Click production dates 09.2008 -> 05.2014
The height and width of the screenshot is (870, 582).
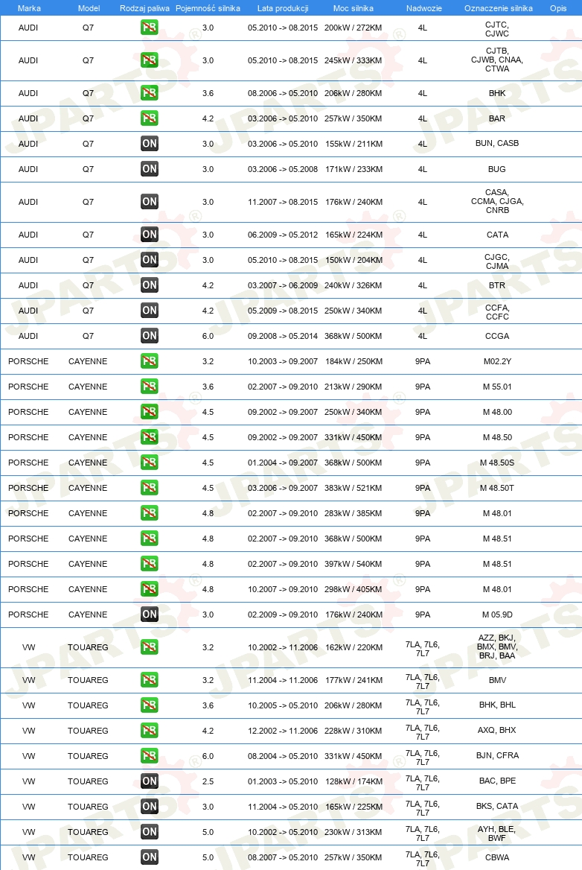[x=283, y=336]
